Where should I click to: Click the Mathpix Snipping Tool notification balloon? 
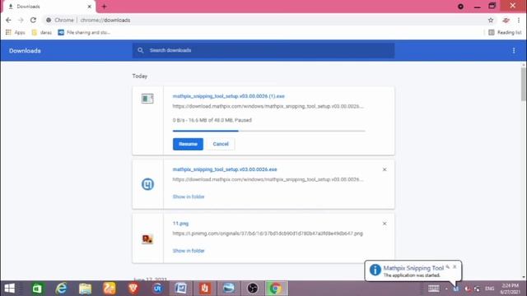click(x=413, y=271)
